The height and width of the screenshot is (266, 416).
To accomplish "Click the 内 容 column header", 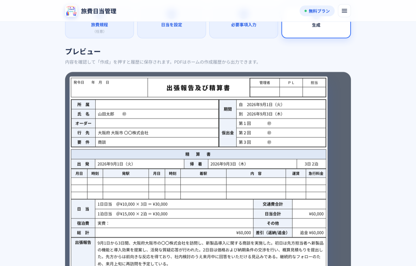I will point(256,174).
